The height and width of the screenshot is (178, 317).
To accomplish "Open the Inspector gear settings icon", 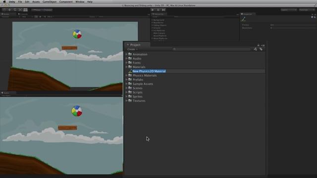I will 315,17.
